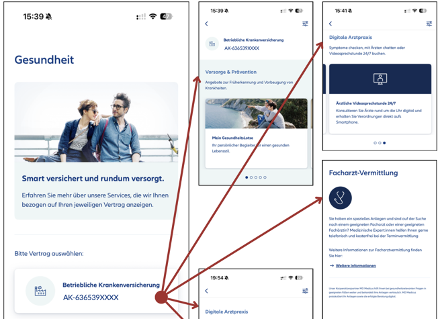Tap 'Gesundheit' page title
440x319 pixels.
point(44,60)
